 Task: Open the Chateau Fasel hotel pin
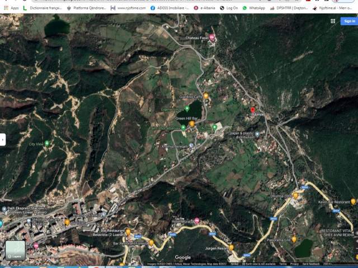(x=212, y=37)
